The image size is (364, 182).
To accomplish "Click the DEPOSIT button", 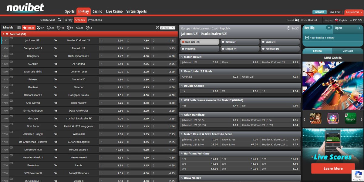I will pos(320,12).
